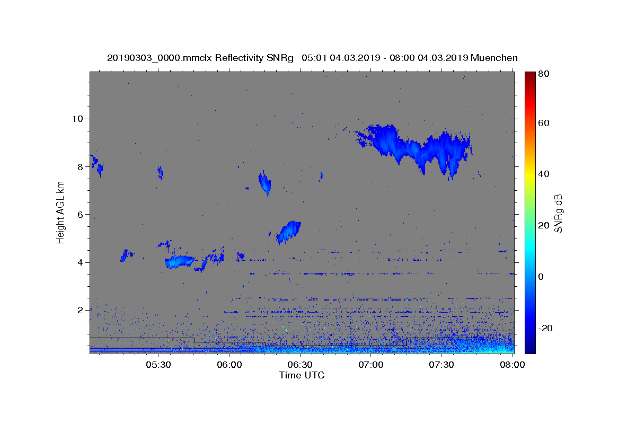Select the 'Muenchen' label in the title

click(x=494, y=58)
